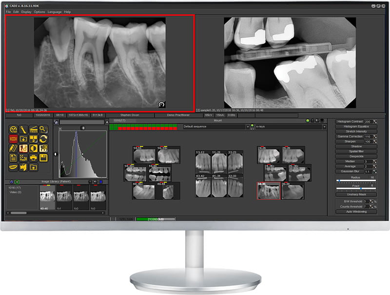Click the red mount layout icon

(x=13, y=139)
